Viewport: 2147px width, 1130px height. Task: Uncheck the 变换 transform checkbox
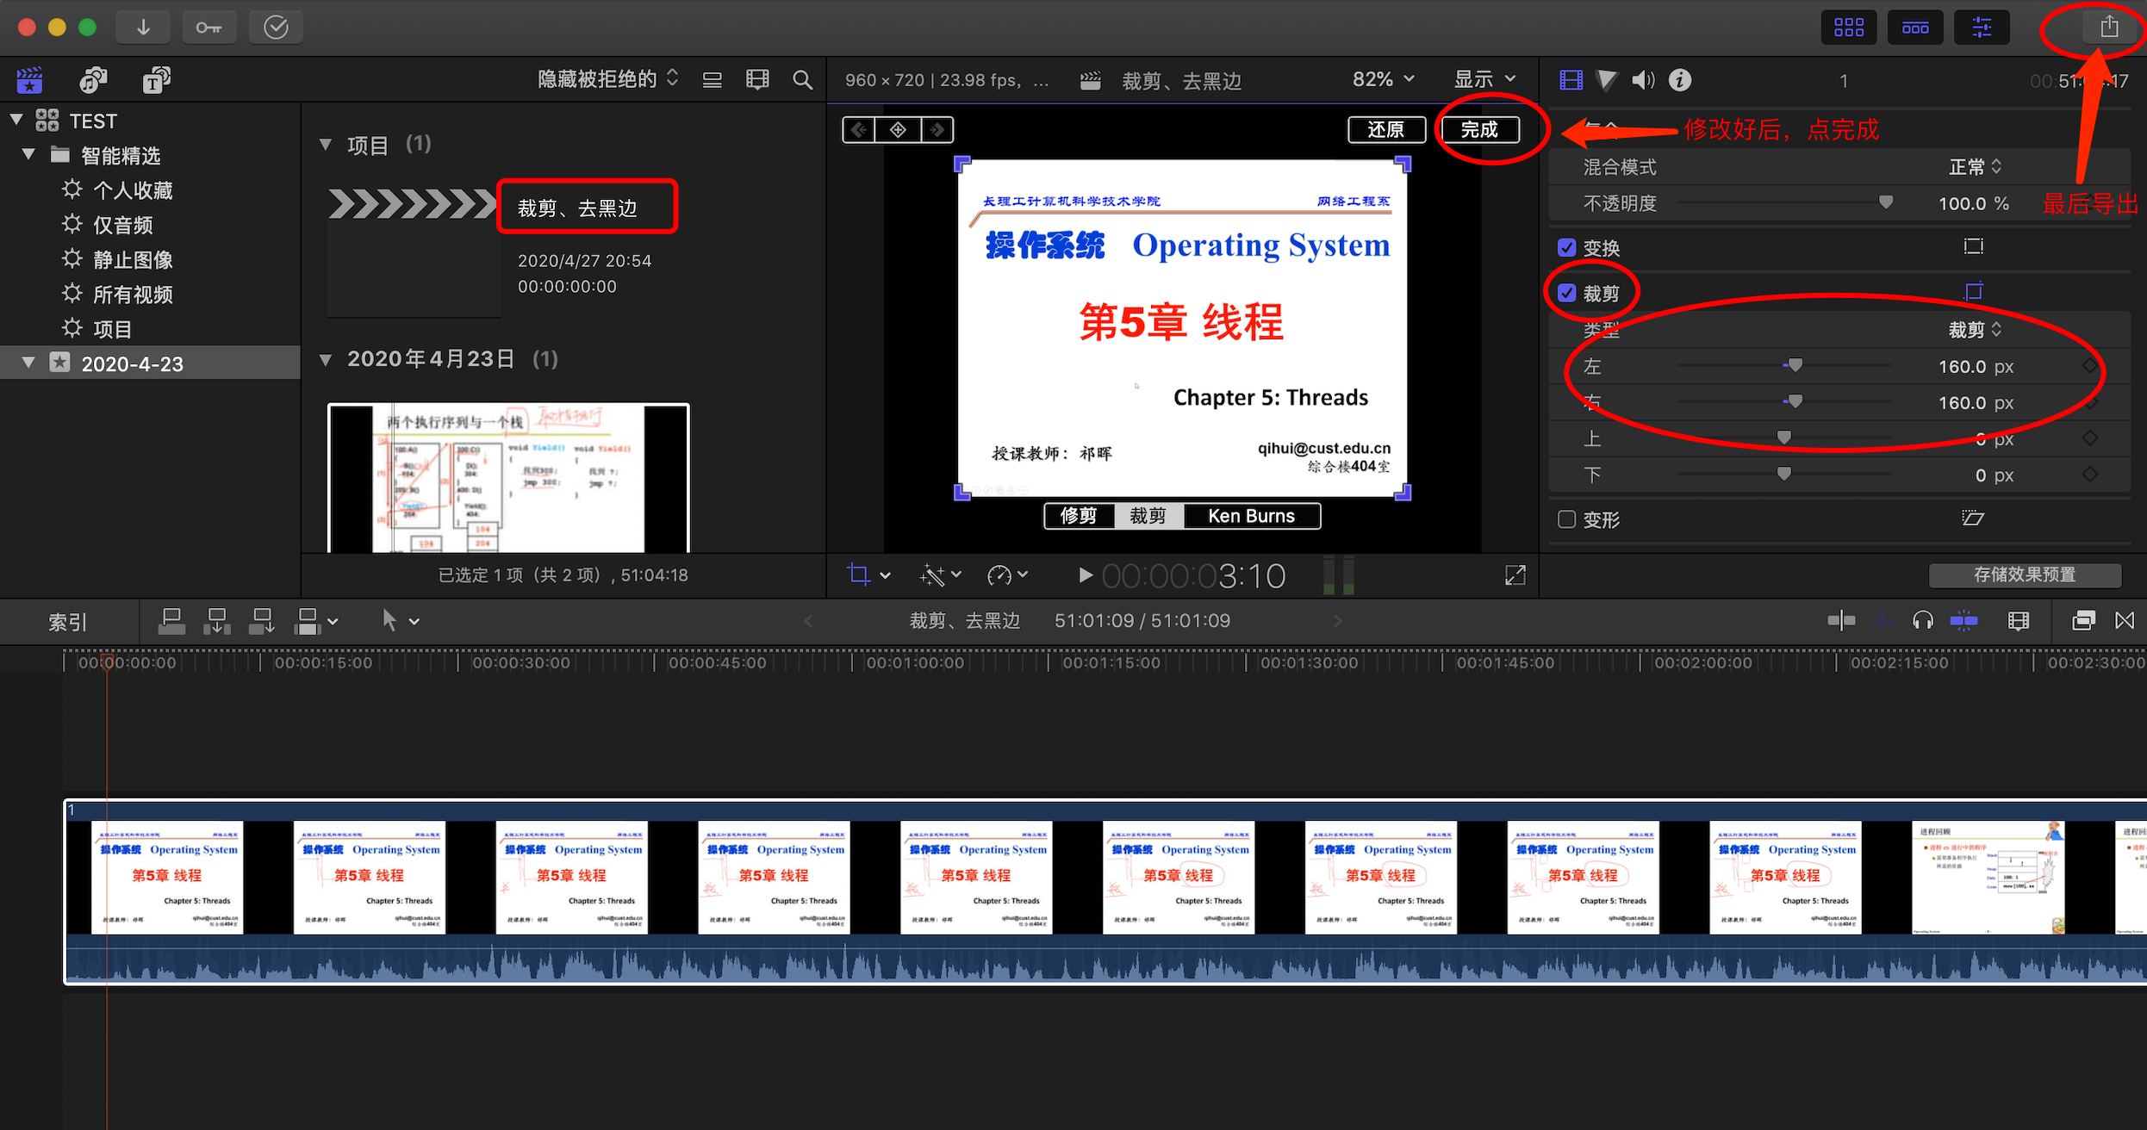1567,248
